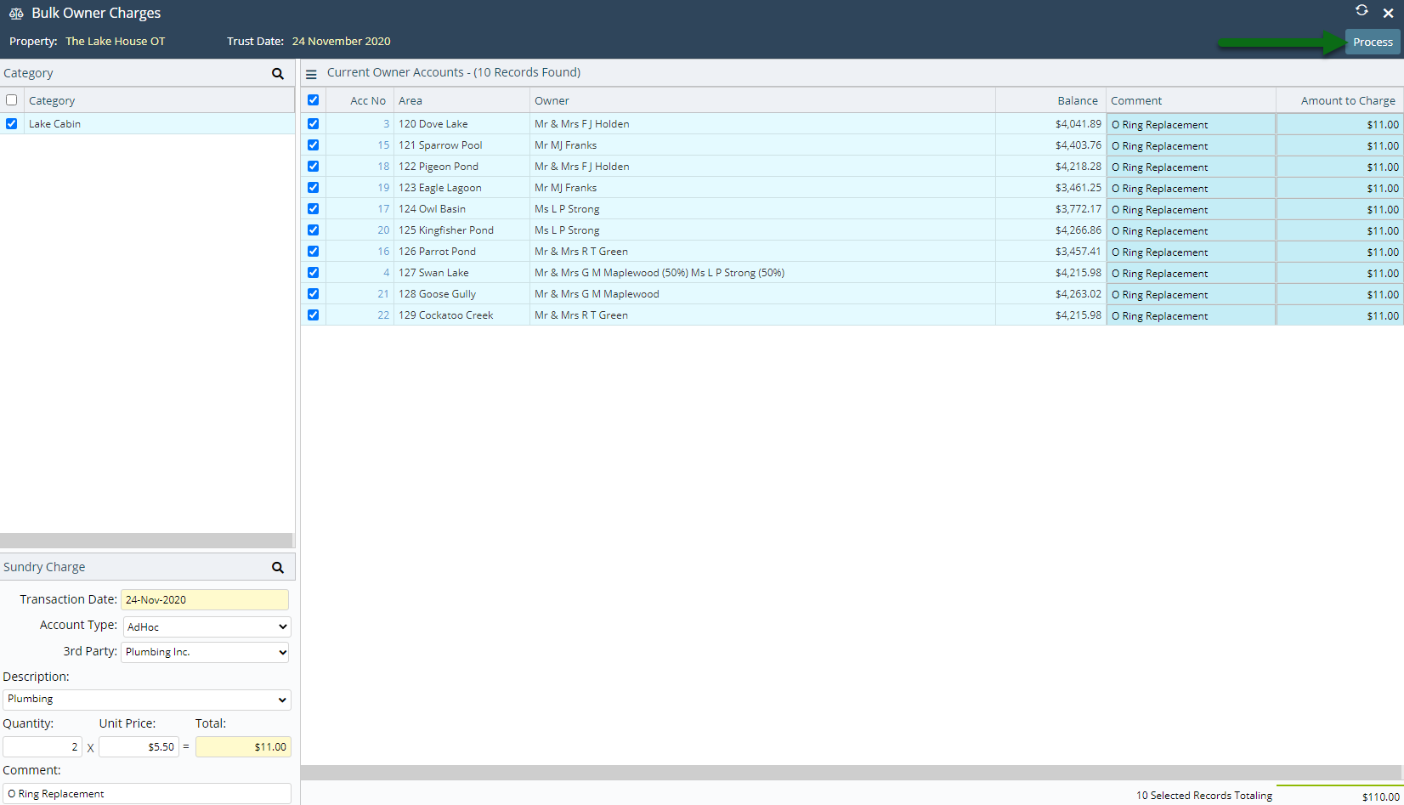Screen dimensions: 1404x805
Task: Edit comment for 128 Goose Gully row
Action: pyautogui.click(x=1191, y=294)
